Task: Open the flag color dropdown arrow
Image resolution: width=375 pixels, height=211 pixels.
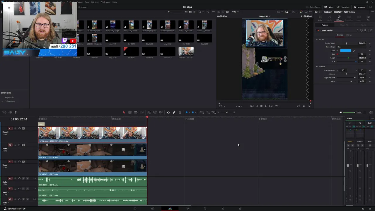Action: pos(189,112)
